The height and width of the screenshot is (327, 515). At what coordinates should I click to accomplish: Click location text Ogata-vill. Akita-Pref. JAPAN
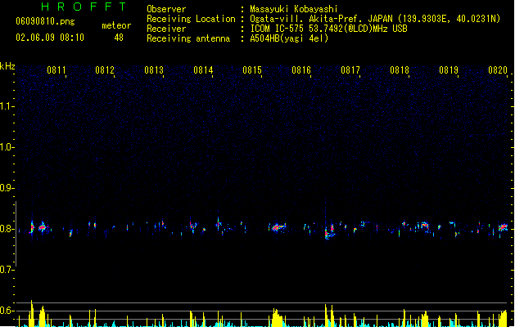[321, 19]
